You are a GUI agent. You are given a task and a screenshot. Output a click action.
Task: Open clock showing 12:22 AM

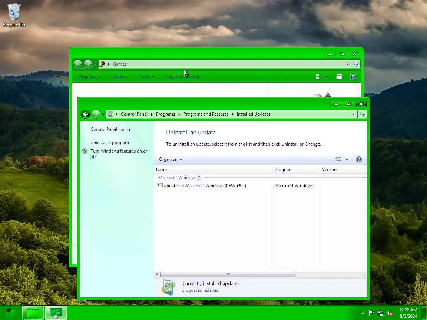click(x=408, y=313)
